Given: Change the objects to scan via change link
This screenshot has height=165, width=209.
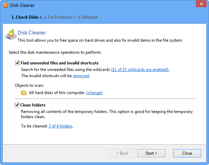Looking at the screenshot, I should (x=94, y=93).
